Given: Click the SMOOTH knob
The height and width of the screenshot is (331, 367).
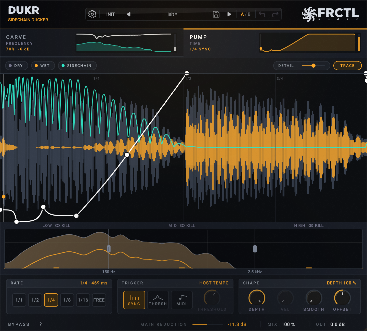Looking at the screenshot, I should pyautogui.click(x=314, y=298).
